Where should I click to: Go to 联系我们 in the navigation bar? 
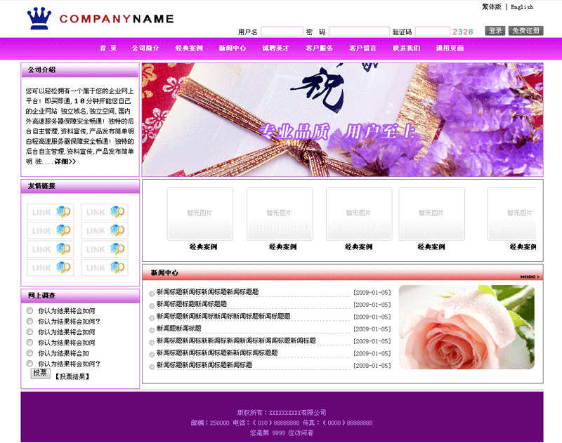coord(406,48)
